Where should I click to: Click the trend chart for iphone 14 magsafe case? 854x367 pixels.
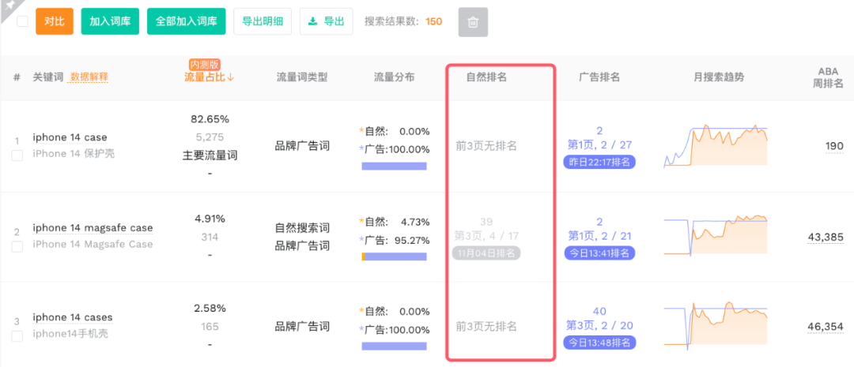pyautogui.click(x=716, y=236)
